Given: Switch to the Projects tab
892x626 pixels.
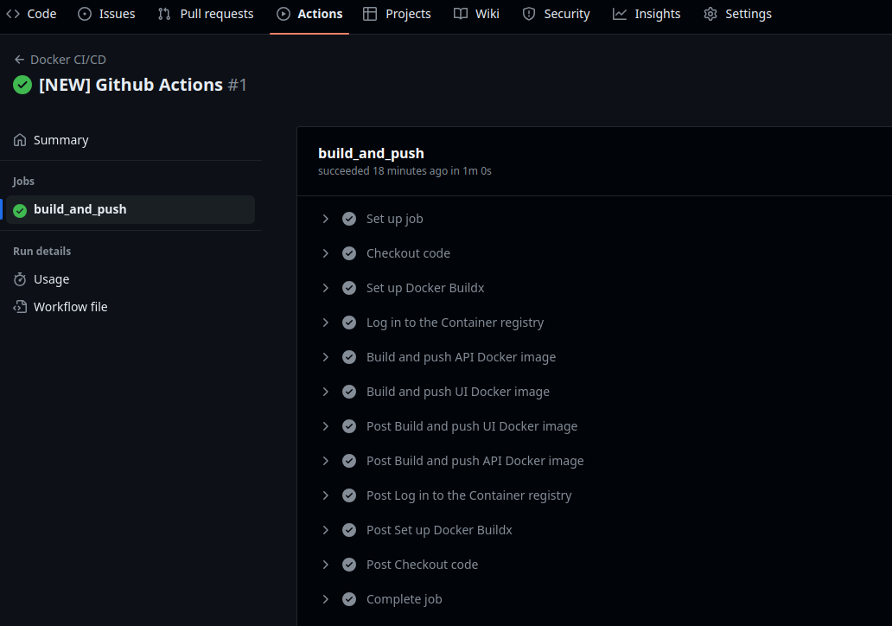Looking at the screenshot, I should [397, 14].
